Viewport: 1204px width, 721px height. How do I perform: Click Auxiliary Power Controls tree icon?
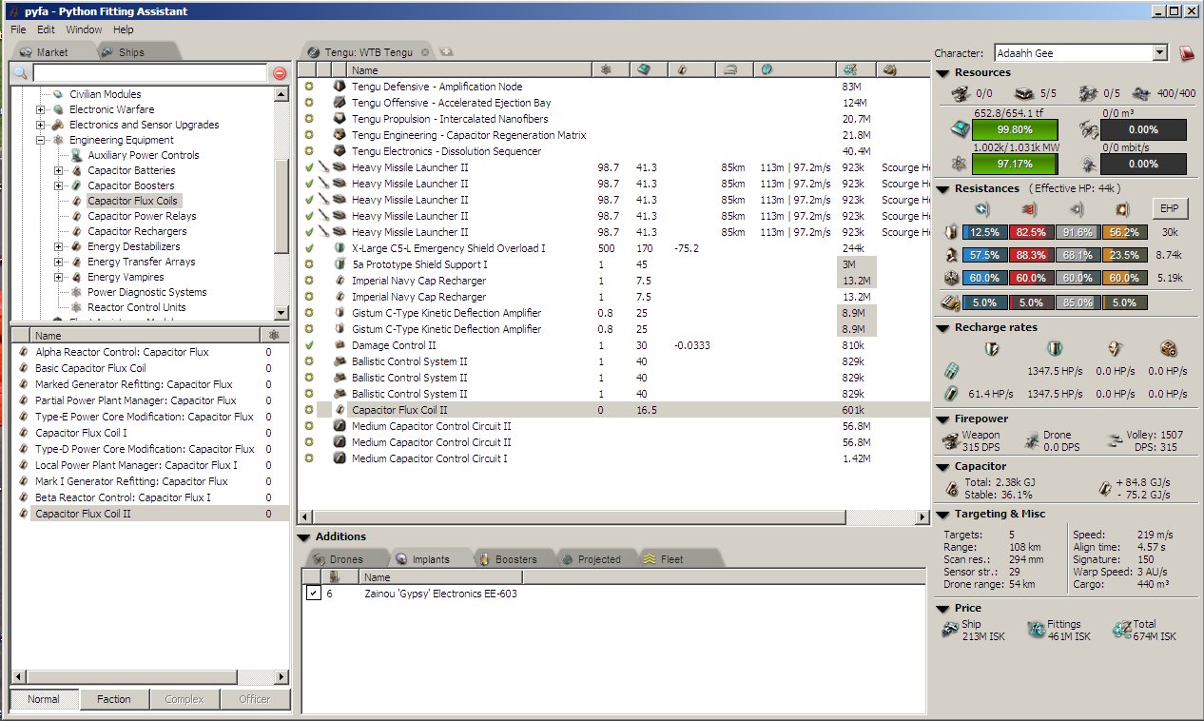pyautogui.click(x=77, y=155)
